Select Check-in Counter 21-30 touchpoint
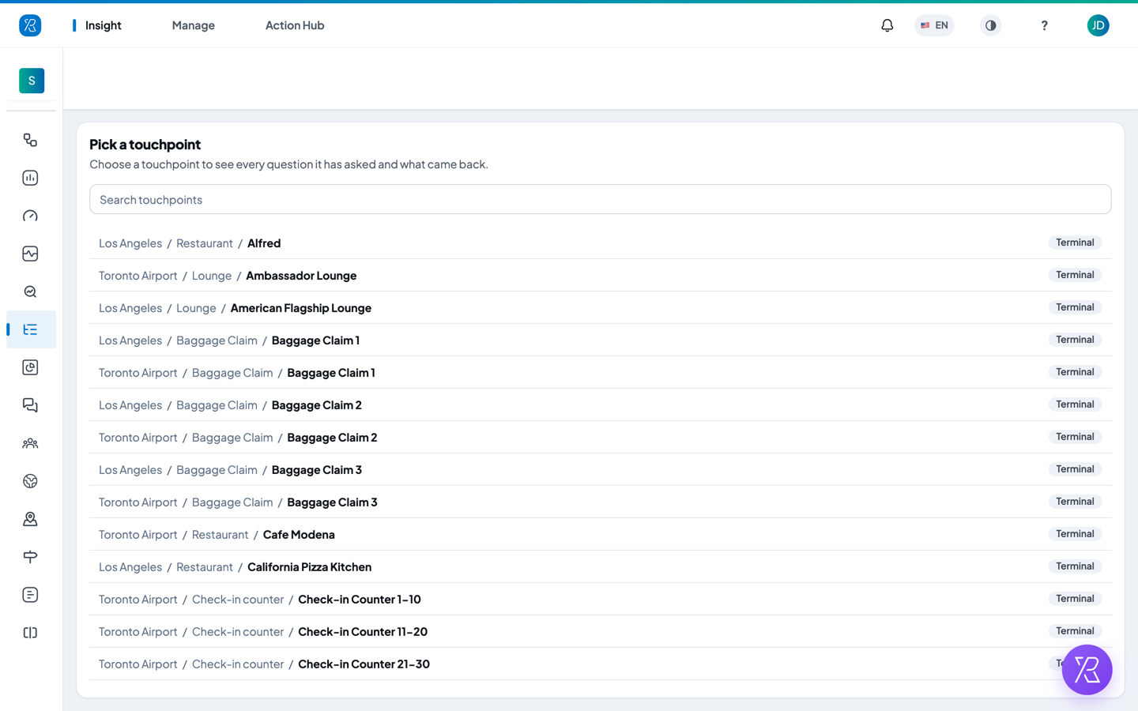 pos(601,664)
